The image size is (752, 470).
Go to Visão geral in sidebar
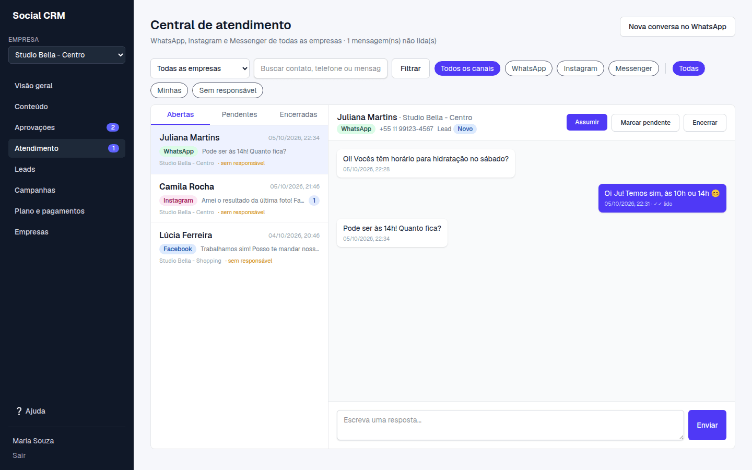point(67,86)
